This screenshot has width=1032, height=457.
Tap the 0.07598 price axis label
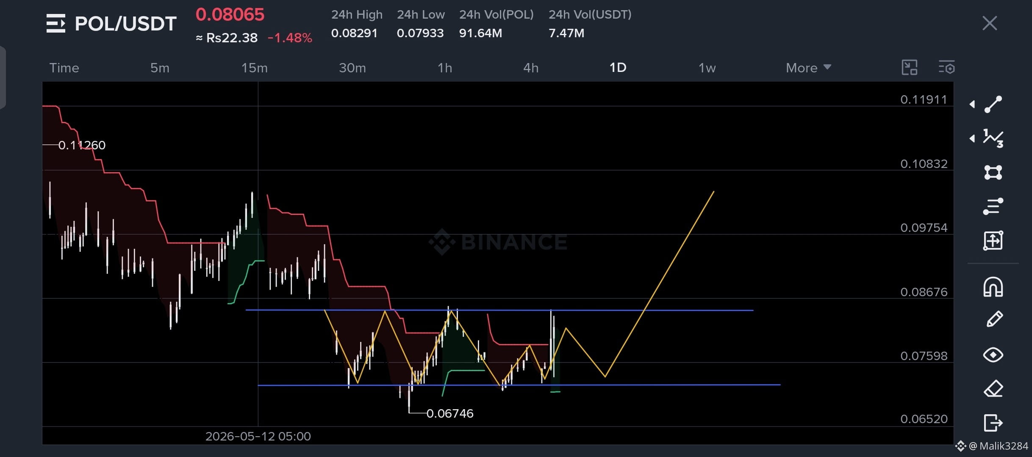coord(924,356)
